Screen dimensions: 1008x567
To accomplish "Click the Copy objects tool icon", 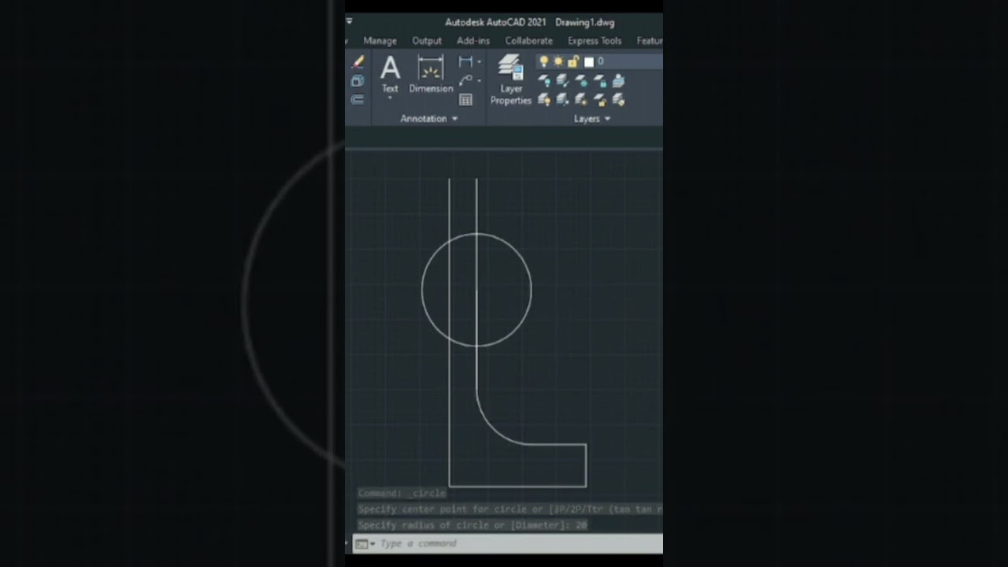I will 357,81.
